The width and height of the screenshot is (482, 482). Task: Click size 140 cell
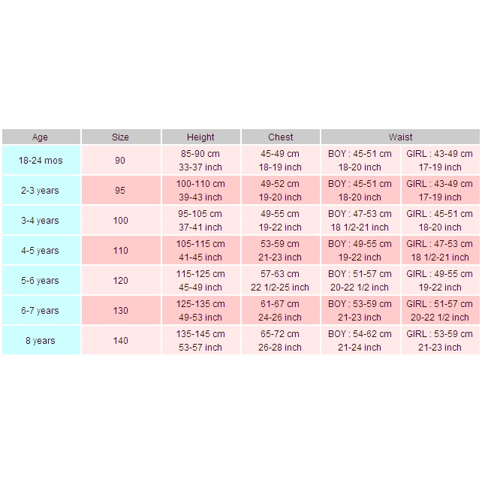point(120,341)
